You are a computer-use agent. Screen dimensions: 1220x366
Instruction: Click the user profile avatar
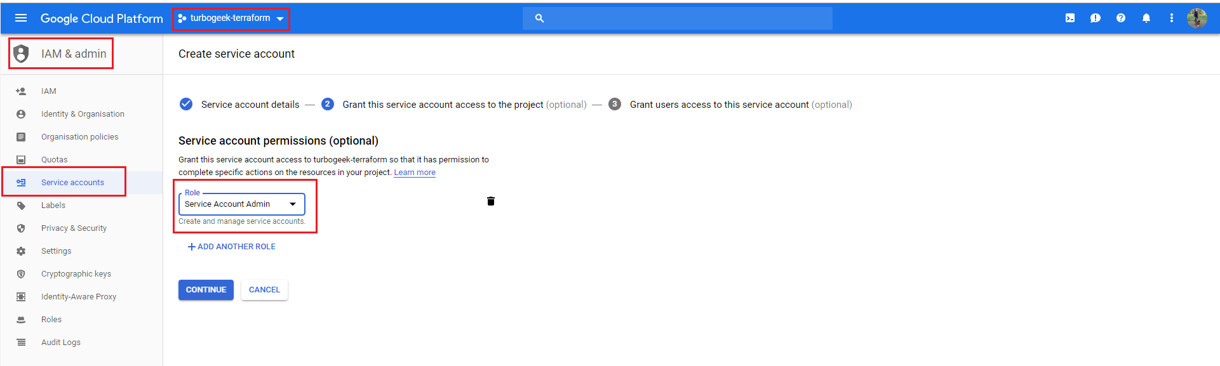[x=1197, y=18]
